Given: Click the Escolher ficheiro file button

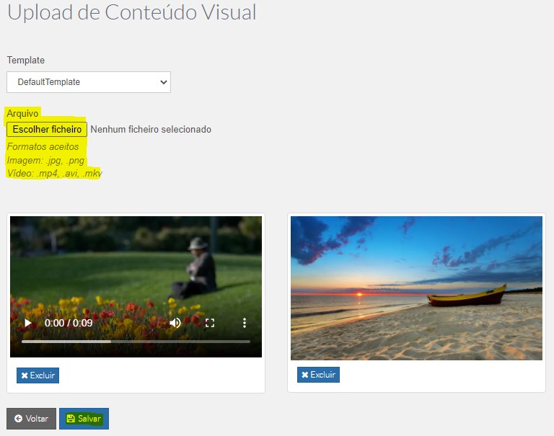Looking at the screenshot, I should (47, 129).
